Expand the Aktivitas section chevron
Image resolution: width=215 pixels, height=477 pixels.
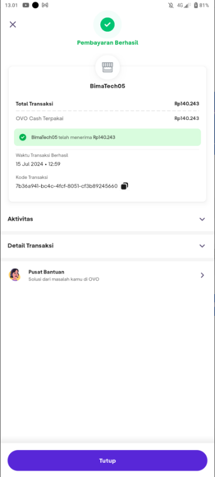click(202, 219)
